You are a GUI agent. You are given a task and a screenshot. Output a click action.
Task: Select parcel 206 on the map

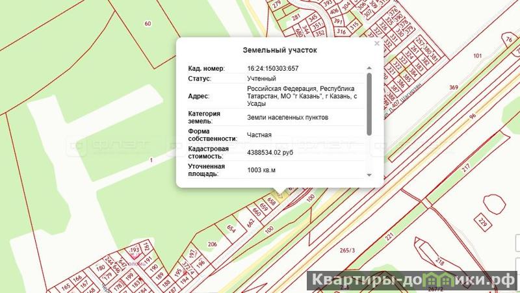click(212, 244)
